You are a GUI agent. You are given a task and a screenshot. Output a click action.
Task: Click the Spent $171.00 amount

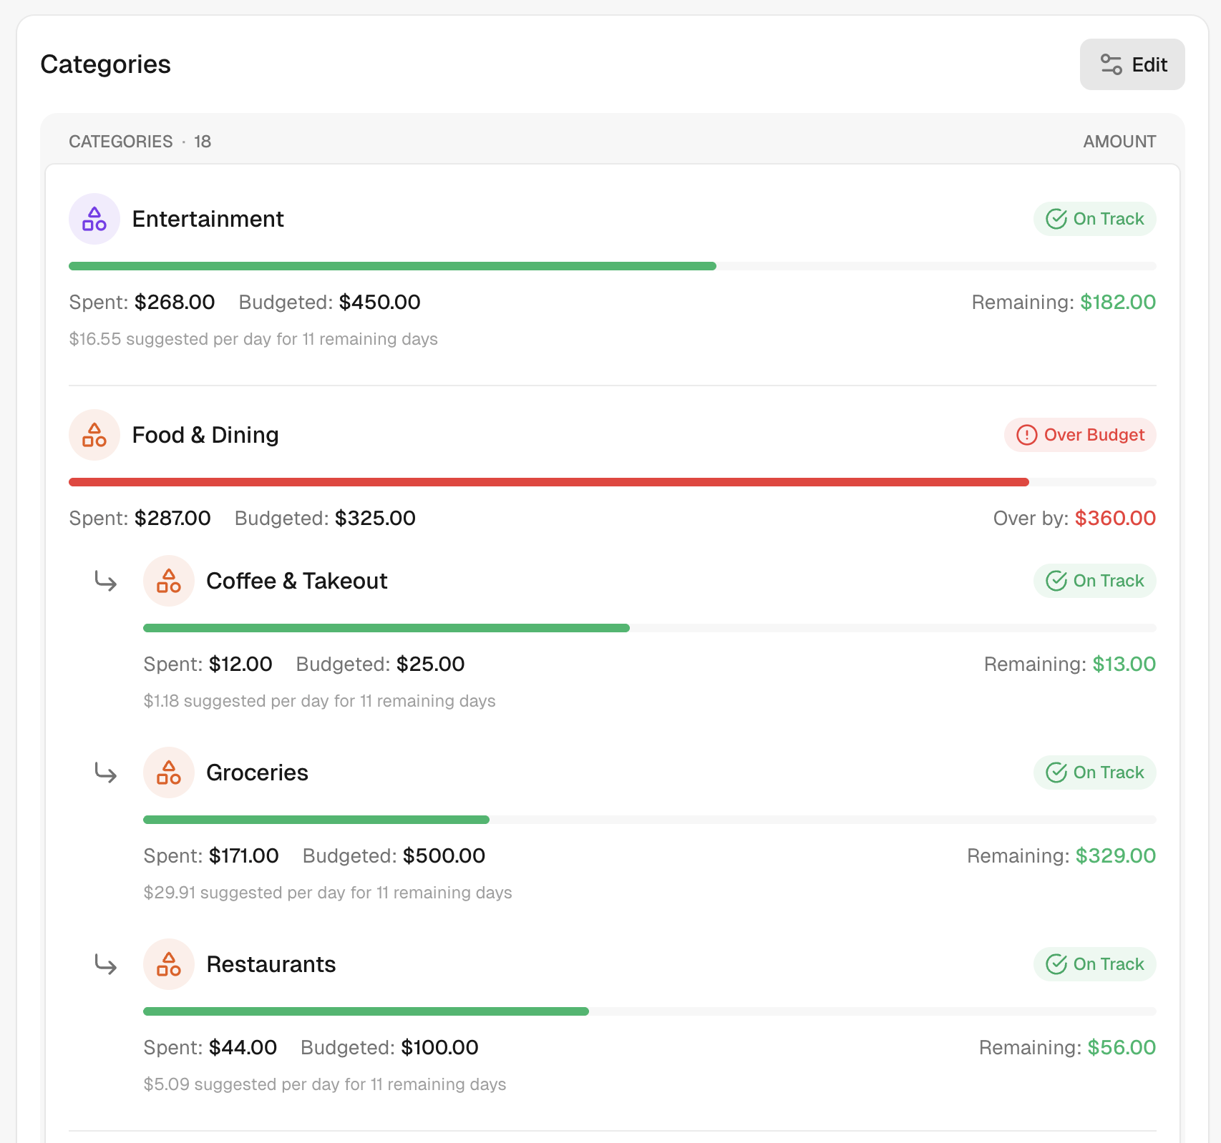point(243,855)
